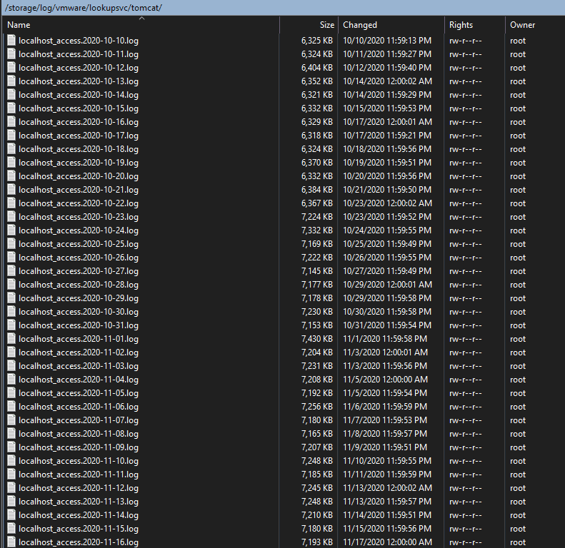Click changed date 10/19/2020 11:59:51 PM

tap(387, 163)
